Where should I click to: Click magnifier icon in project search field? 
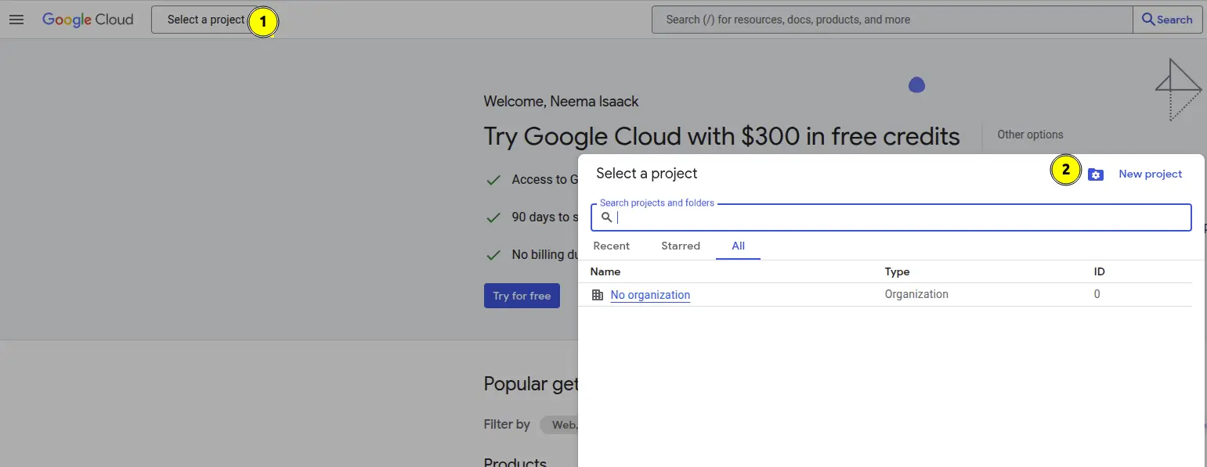(606, 217)
